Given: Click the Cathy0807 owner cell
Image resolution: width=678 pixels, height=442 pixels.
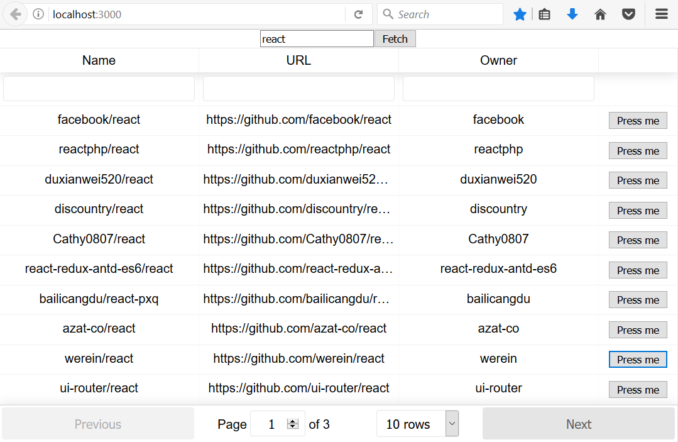Looking at the screenshot, I should [x=498, y=239].
